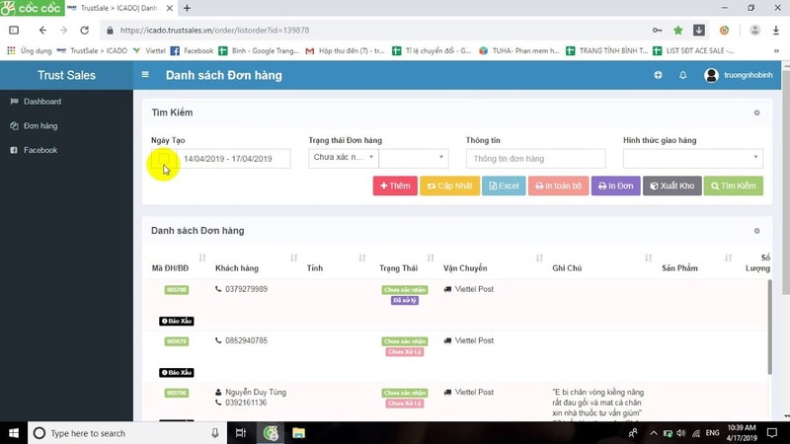Click the Tìm Kiếm panel settings gear
Viewport: 790px width, 444px height.
[x=757, y=113]
